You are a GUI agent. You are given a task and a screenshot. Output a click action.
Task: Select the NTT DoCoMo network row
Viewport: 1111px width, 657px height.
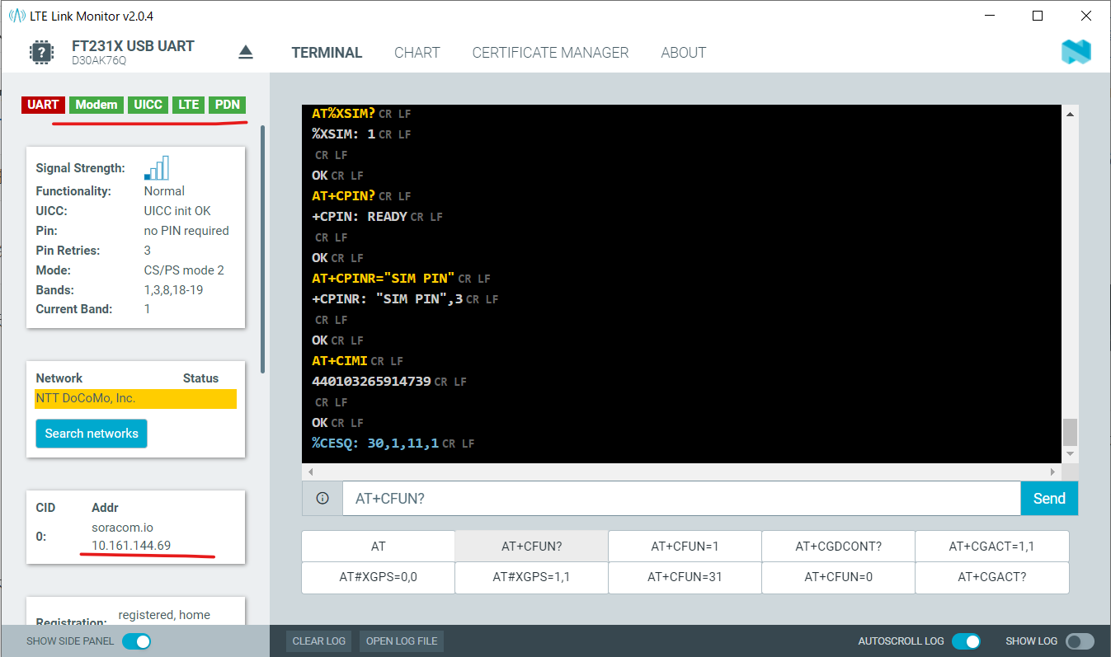click(135, 399)
